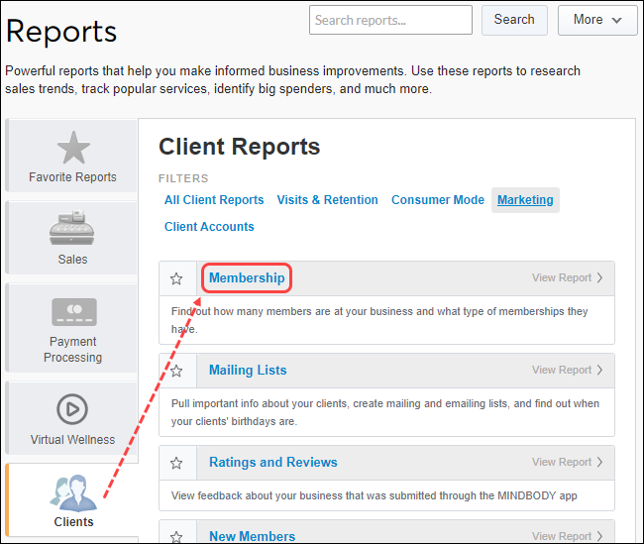Open Favorite Reports star icon
The height and width of the screenshot is (544, 644).
[x=72, y=148]
